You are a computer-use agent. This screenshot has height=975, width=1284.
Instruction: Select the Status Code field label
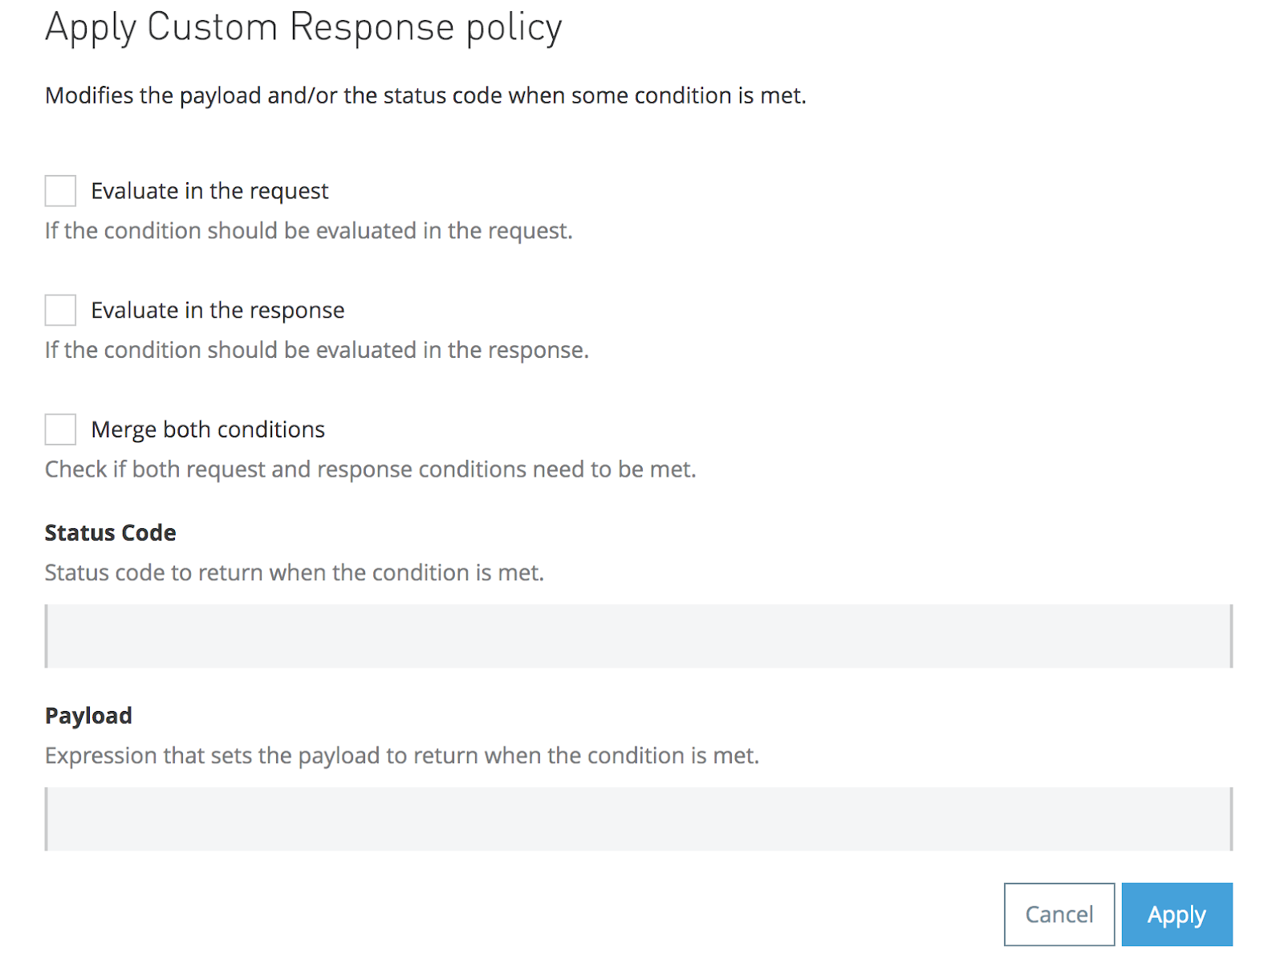point(110,532)
